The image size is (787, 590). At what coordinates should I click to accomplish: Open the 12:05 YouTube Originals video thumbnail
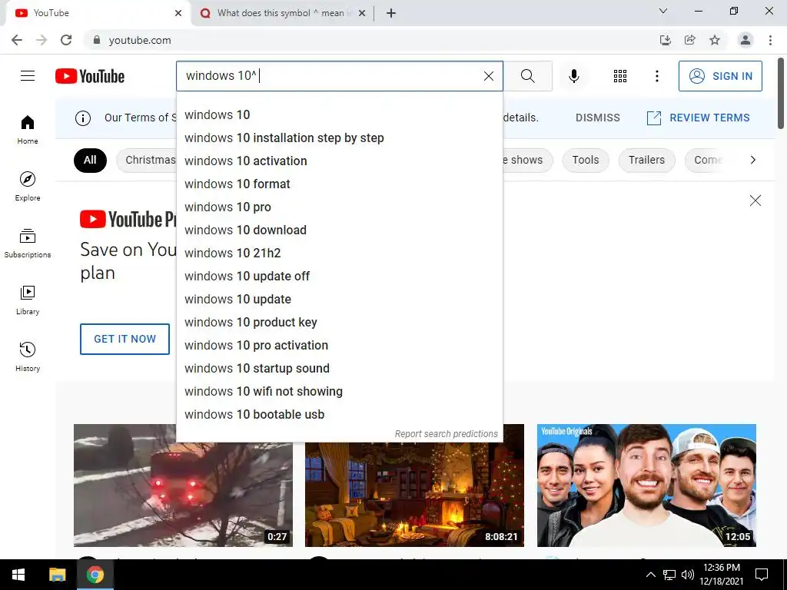(x=646, y=486)
